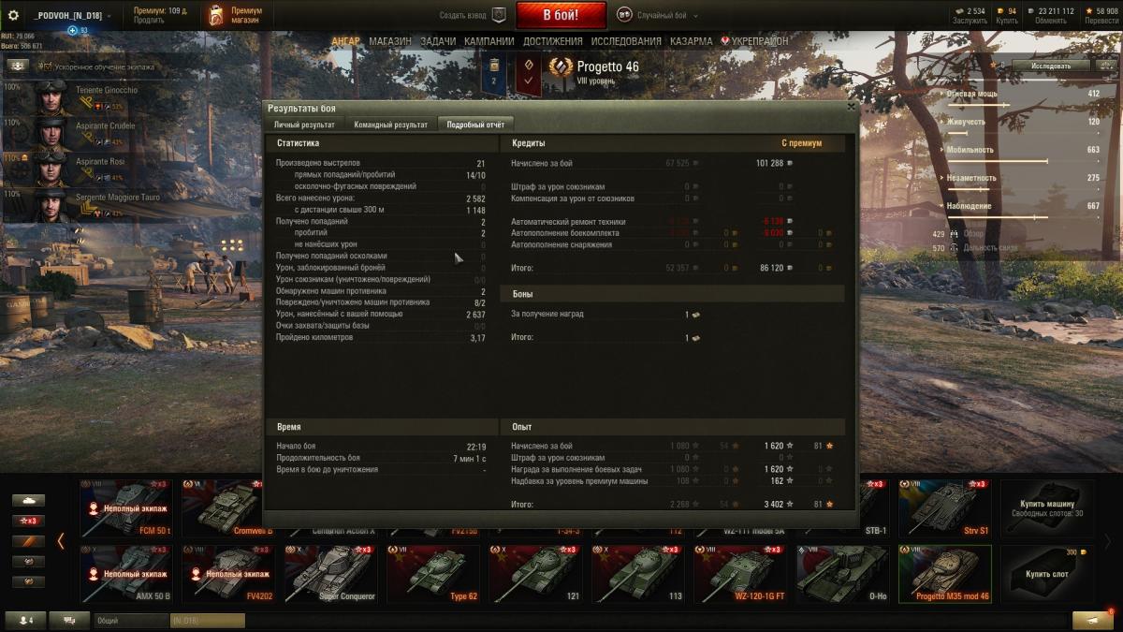The height and width of the screenshot is (632, 1123).
Task: Open the chat channels icon button
Action: [69, 620]
